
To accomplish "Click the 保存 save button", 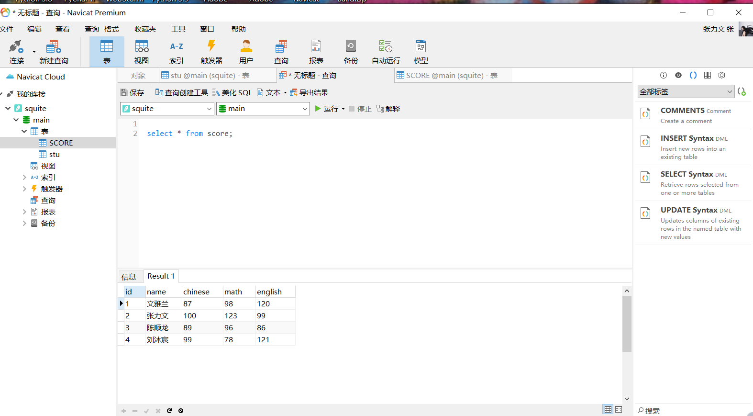I will 133,93.
